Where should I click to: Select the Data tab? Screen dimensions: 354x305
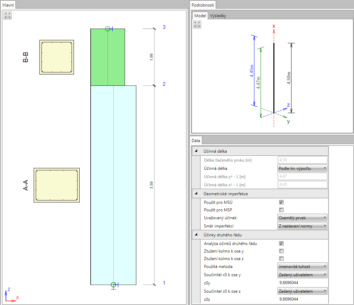click(196, 141)
